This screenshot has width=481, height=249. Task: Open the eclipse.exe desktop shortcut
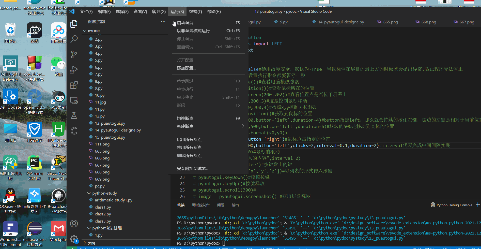[x=35, y=234]
